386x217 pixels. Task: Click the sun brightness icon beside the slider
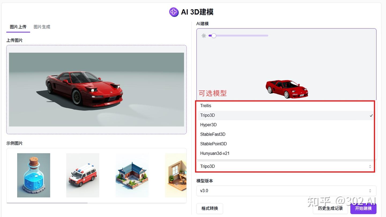point(204,35)
